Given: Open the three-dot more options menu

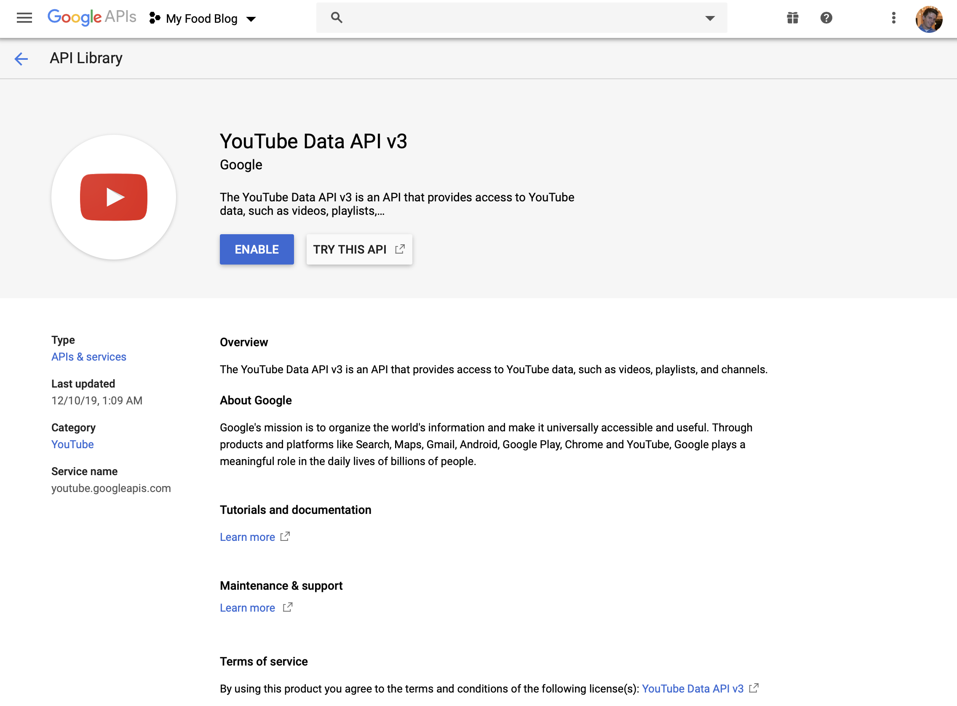Looking at the screenshot, I should point(893,18).
